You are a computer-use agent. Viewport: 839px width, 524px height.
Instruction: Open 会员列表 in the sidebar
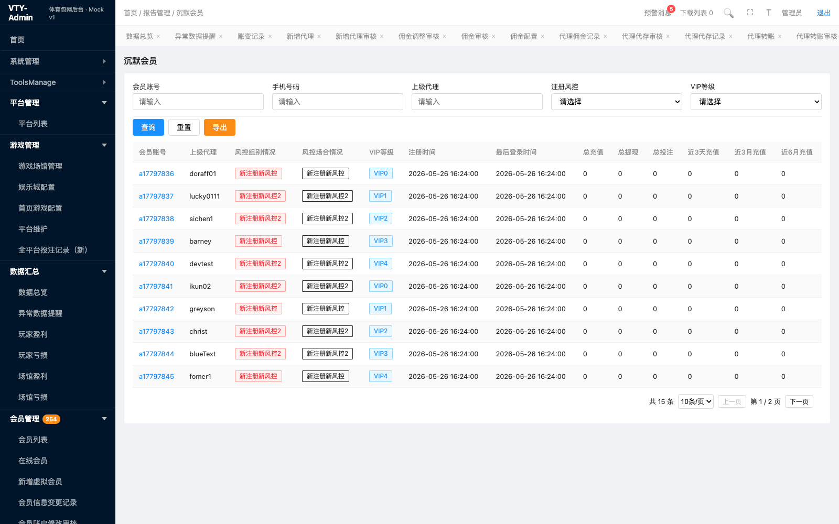pyautogui.click(x=58, y=440)
